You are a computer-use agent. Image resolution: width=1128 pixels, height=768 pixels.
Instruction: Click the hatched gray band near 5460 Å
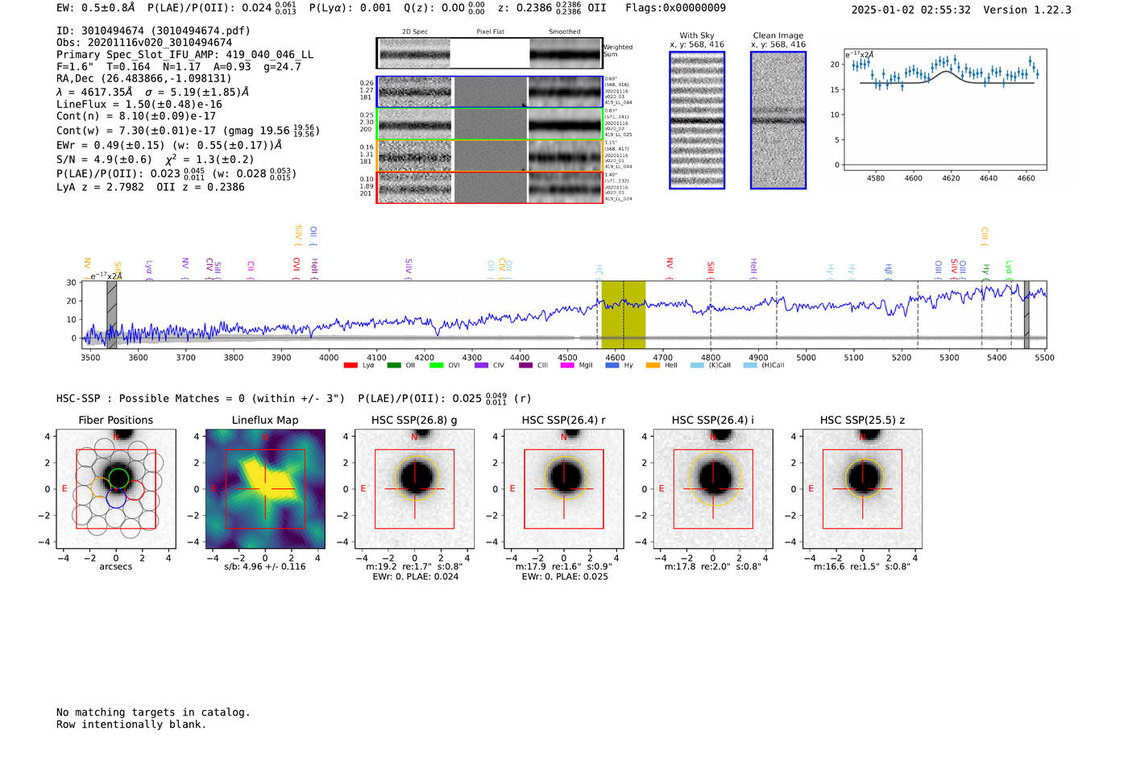pos(1026,314)
